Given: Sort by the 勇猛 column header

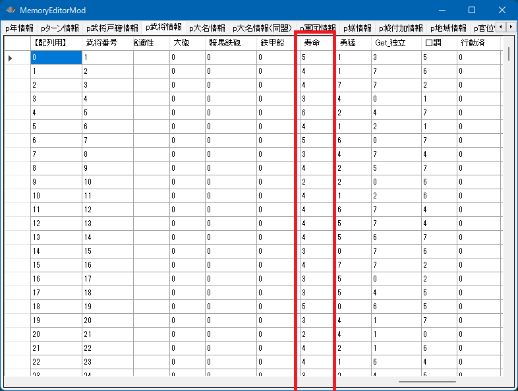Looking at the screenshot, I should click(353, 43).
